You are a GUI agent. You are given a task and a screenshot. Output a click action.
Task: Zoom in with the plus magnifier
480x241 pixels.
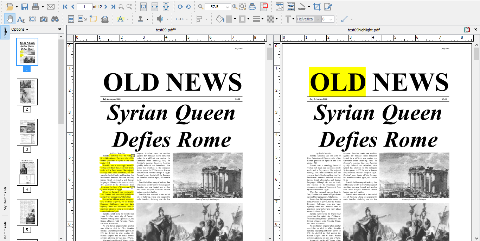pyautogui.click(x=235, y=7)
